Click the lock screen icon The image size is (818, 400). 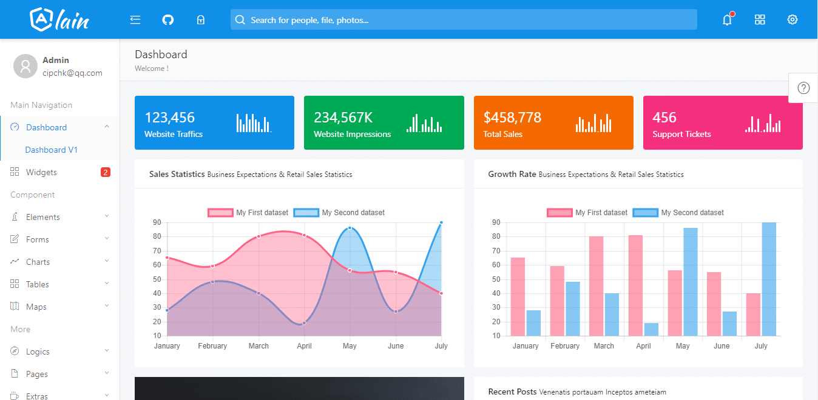tap(201, 20)
